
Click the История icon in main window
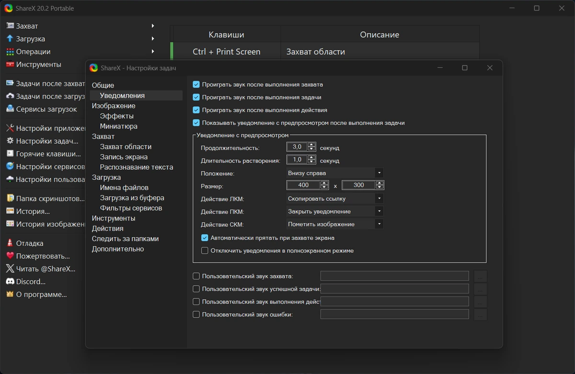pyautogui.click(x=10, y=211)
